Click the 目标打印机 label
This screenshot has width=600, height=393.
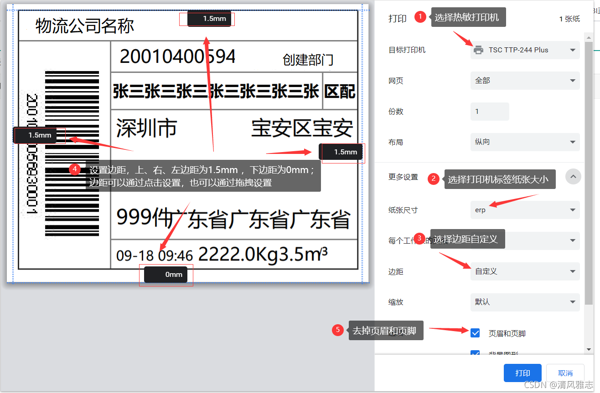(407, 50)
